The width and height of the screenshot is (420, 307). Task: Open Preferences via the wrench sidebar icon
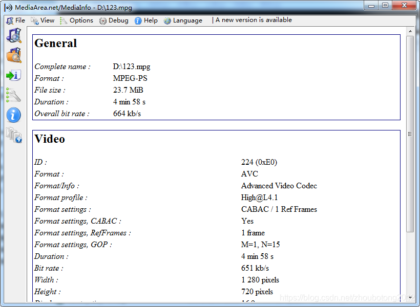13,95
